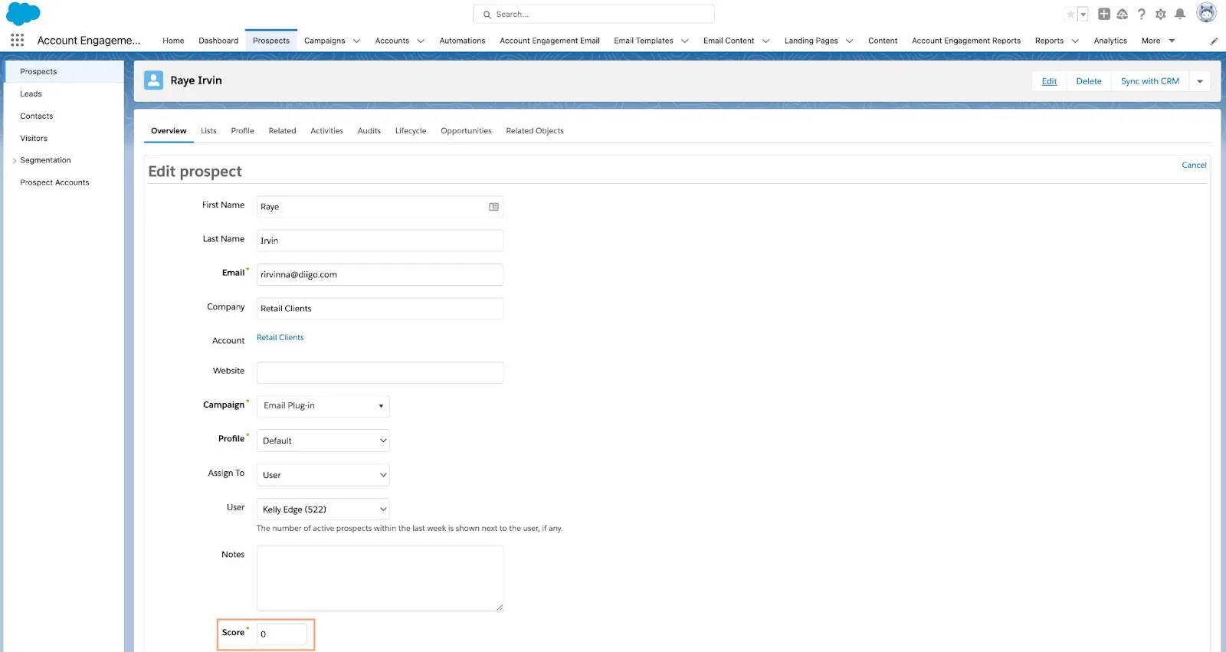
Task: Open the More navigation menu
Action: coord(1158,41)
